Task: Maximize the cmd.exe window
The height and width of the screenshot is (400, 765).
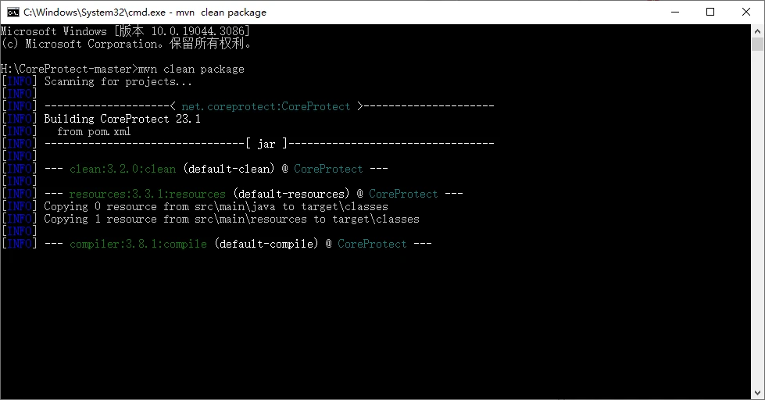Action: tap(710, 12)
